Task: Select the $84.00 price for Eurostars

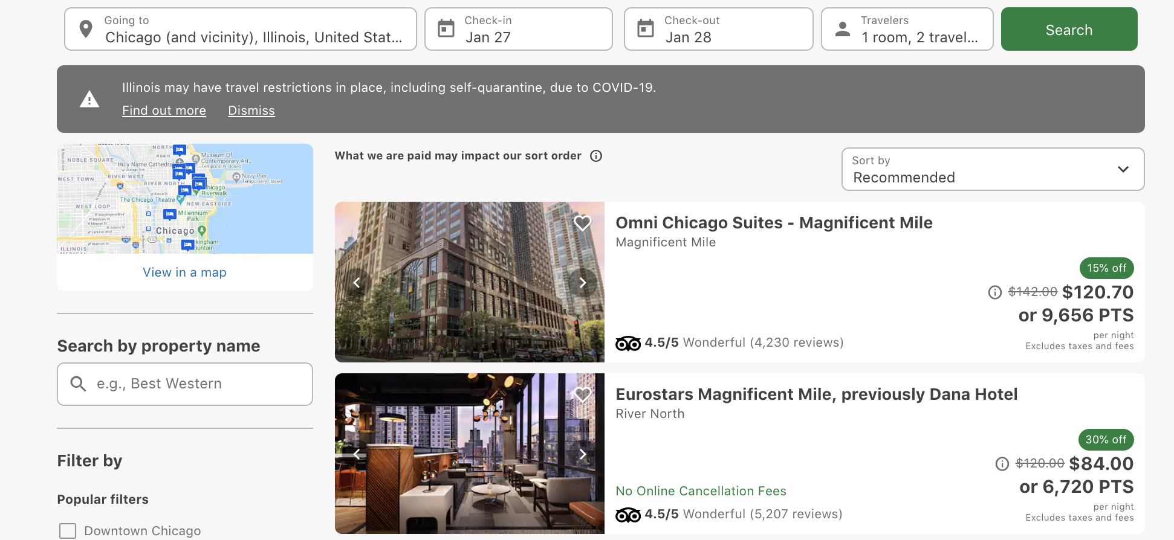Action: (x=1101, y=464)
